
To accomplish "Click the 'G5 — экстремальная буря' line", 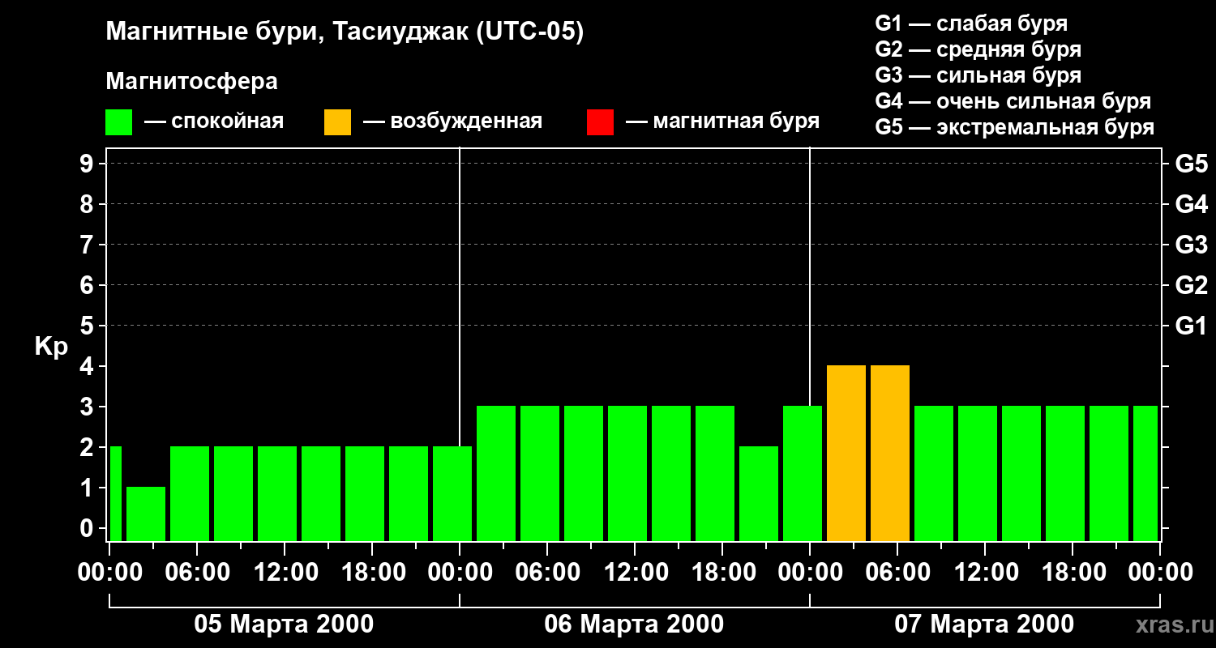I will click(1014, 127).
